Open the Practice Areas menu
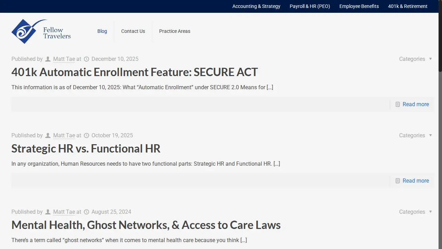Screen dimensions: 442x249 (175, 31)
